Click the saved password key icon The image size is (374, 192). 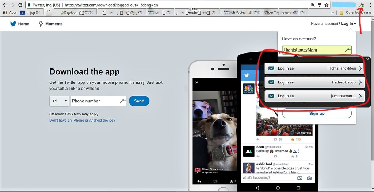[x=320, y=5]
